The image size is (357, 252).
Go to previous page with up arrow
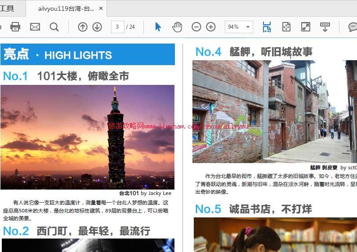(x=83, y=27)
